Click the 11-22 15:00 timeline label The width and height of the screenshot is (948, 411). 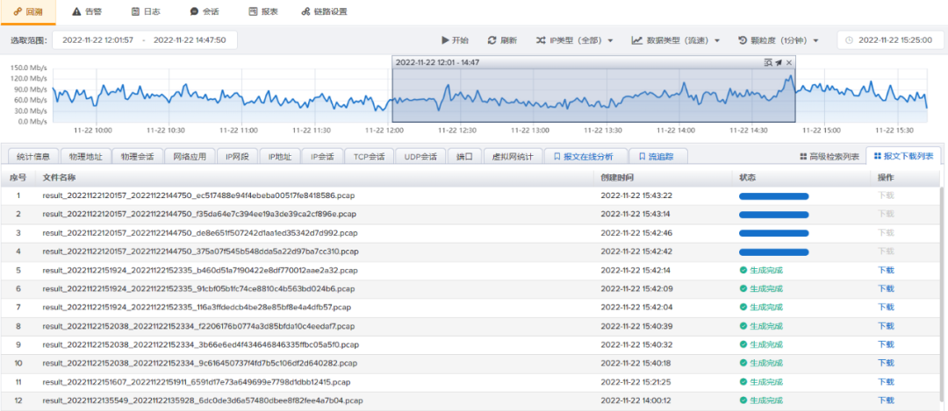(x=821, y=130)
